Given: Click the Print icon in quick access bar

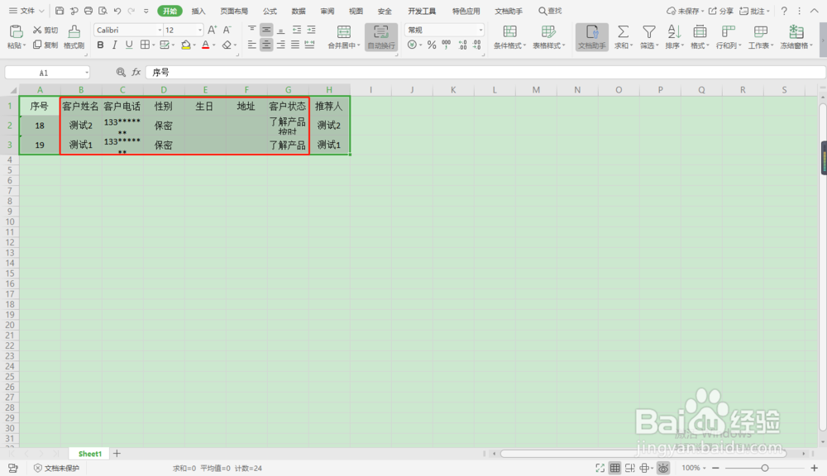Looking at the screenshot, I should click(88, 11).
